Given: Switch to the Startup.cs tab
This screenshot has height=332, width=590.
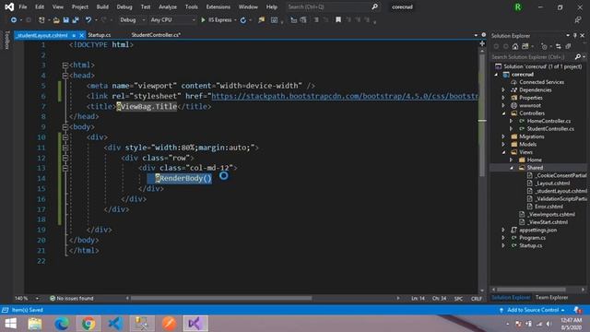Looking at the screenshot, I should 100,35.
